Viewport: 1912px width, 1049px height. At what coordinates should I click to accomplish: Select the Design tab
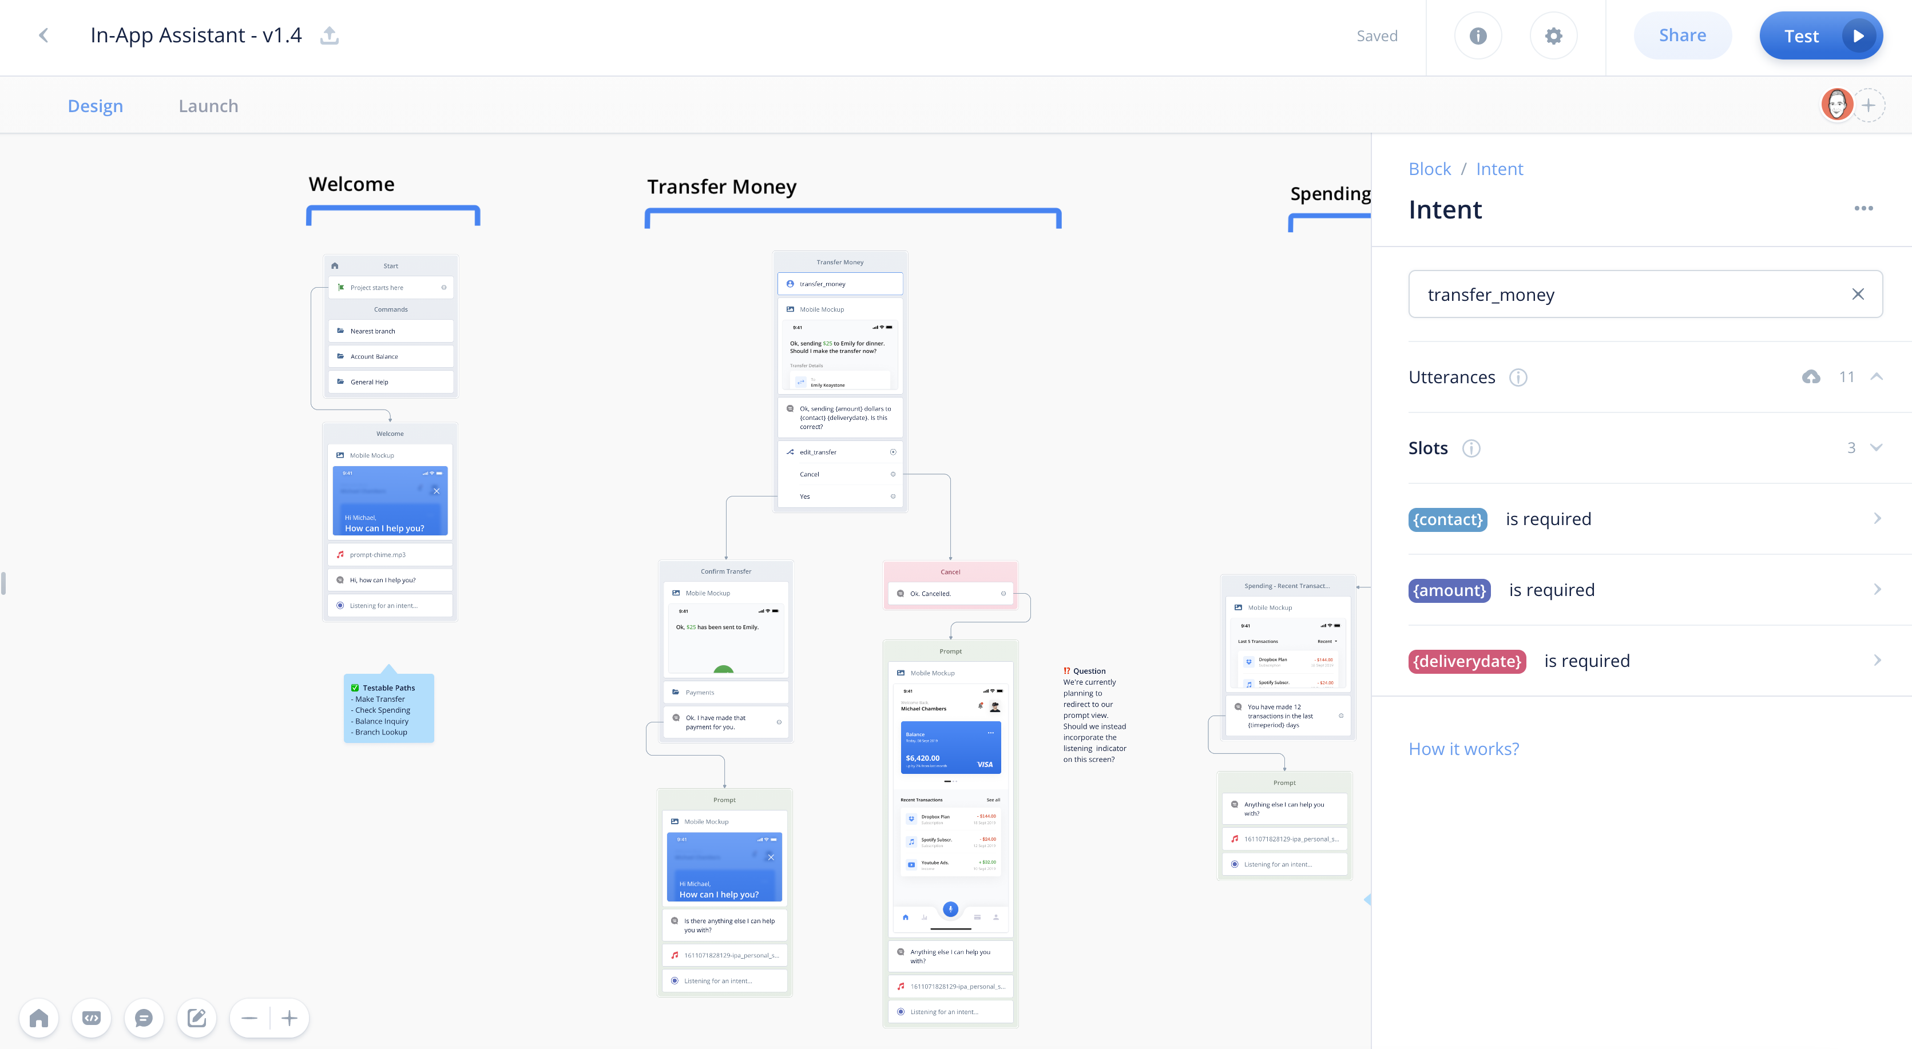click(95, 106)
